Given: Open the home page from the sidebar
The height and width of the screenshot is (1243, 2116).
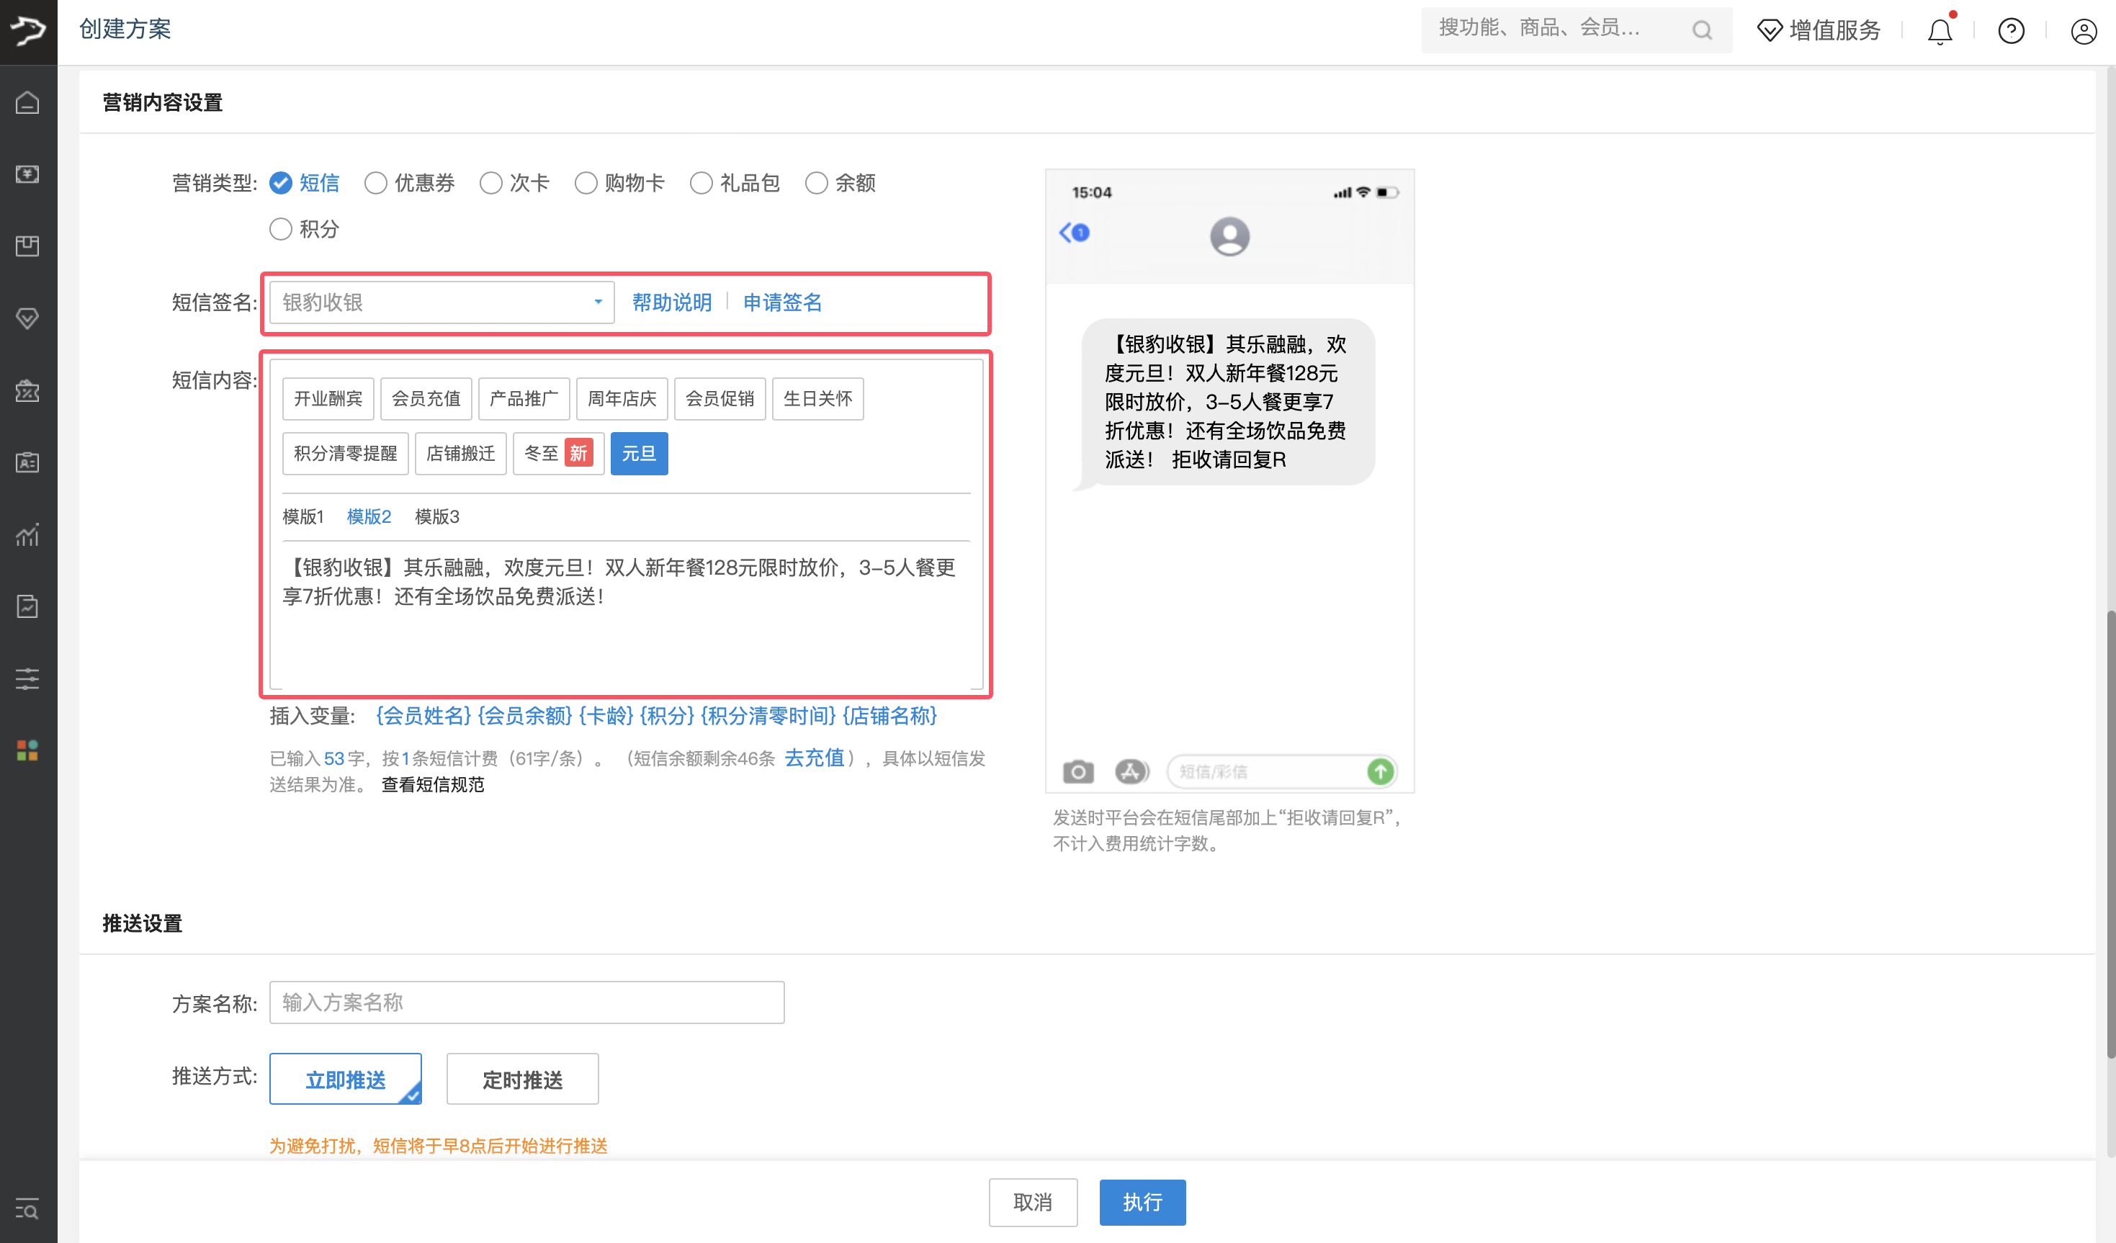Looking at the screenshot, I should (27, 102).
